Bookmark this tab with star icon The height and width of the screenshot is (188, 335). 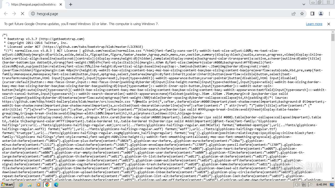[302, 14]
